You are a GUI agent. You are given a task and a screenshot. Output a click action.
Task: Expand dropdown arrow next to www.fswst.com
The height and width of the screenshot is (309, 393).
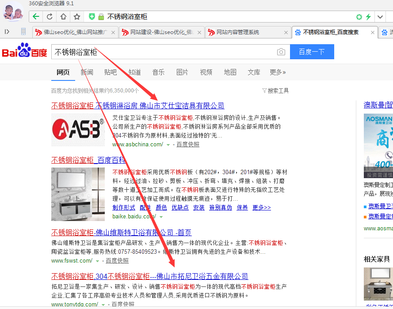[98, 261]
